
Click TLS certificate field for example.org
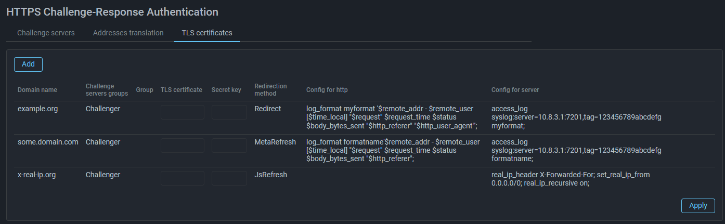182,112
